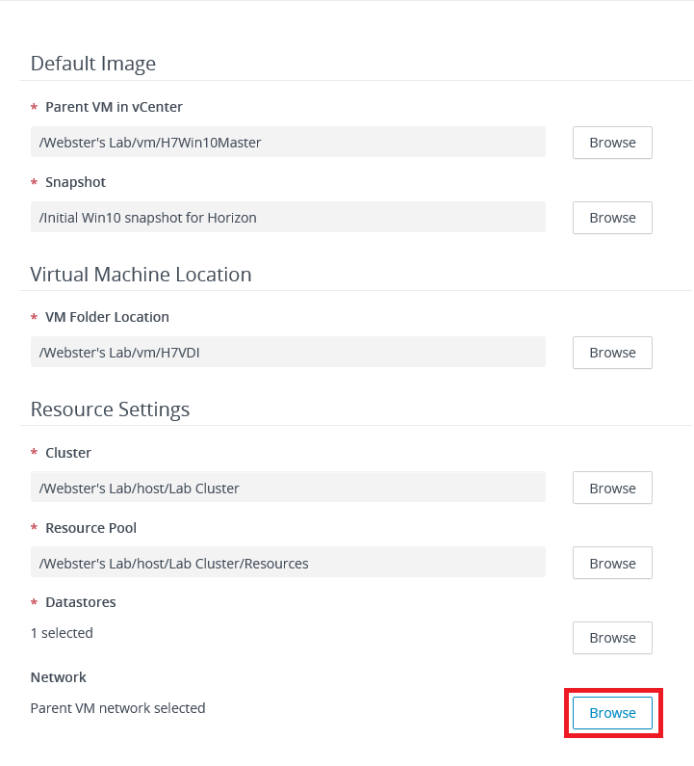This screenshot has height=766, width=694.
Task: Click the Network field label
Action: [x=59, y=677]
